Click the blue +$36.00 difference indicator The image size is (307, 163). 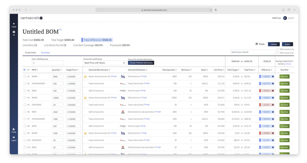click(x=267, y=77)
